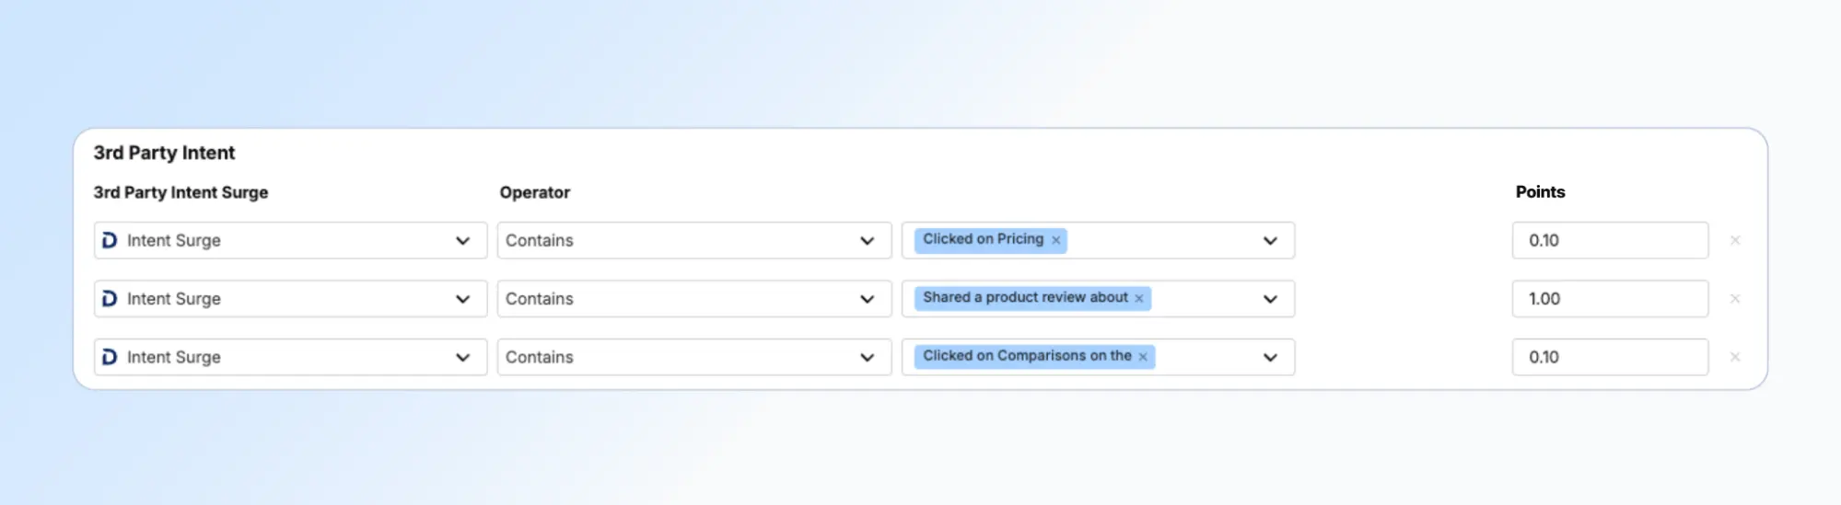
Task: Delete the first Intent Surge rule row
Action: (x=1735, y=240)
